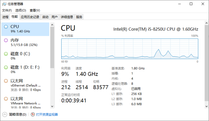This screenshot has width=209, height=121.
Task: Switch to the 进程 tab
Action: [5, 17]
